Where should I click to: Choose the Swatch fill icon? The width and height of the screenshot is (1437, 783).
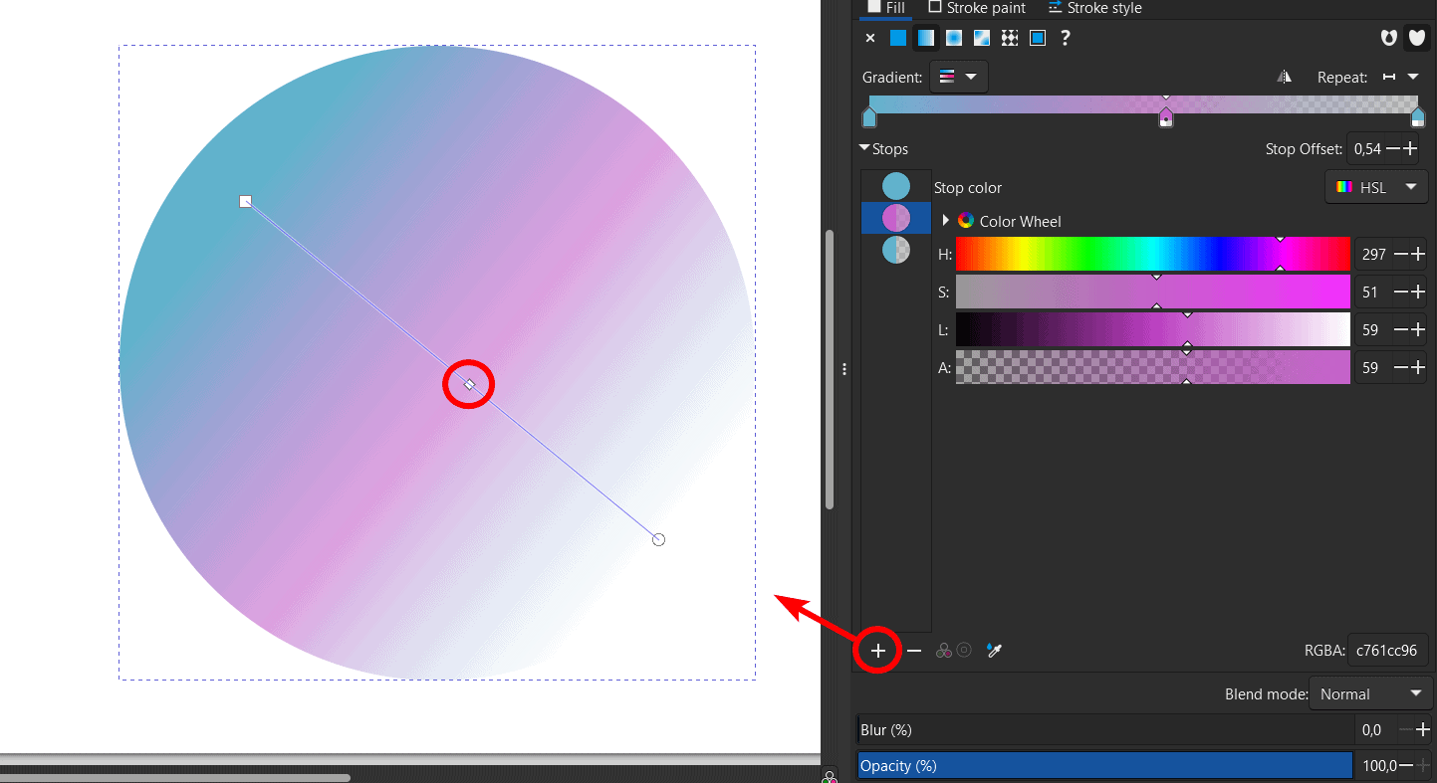coord(1038,38)
